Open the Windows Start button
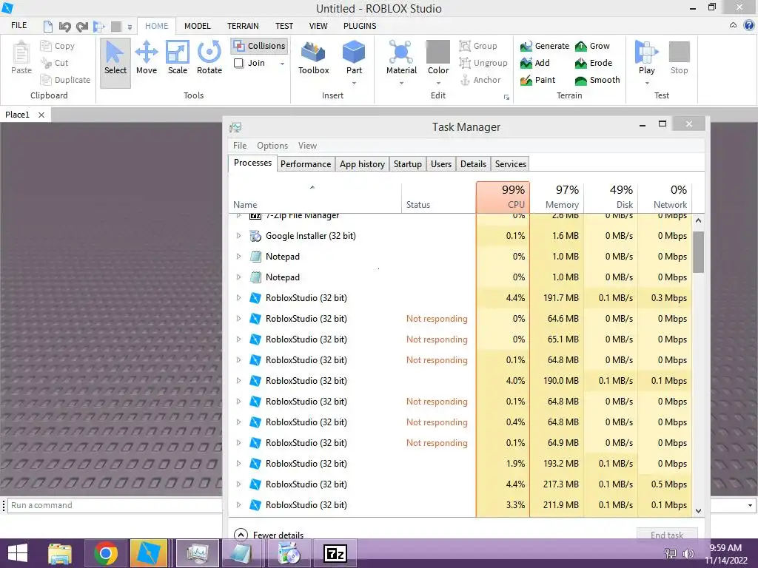The image size is (758, 568). 18,553
